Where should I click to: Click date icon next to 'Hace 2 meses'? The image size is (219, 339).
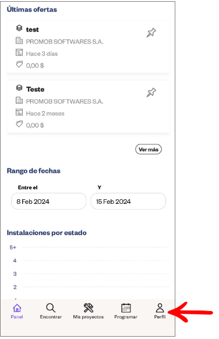pos(19,112)
